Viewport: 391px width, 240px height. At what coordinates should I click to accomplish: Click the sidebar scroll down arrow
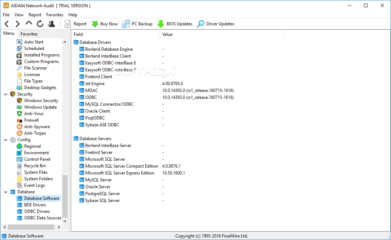click(x=65, y=221)
